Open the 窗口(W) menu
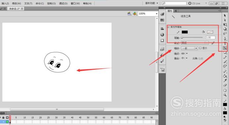Image resolution: width=229 pixels, height=125 pixels. 75,3
